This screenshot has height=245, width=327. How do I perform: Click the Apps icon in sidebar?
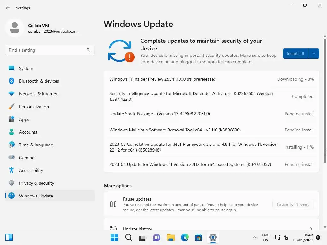[11, 119]
